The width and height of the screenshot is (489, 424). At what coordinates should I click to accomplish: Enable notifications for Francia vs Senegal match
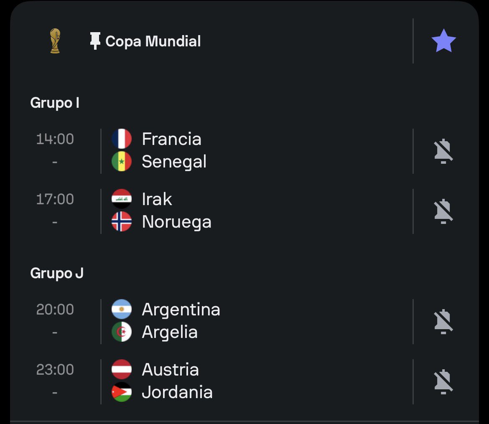443,151
